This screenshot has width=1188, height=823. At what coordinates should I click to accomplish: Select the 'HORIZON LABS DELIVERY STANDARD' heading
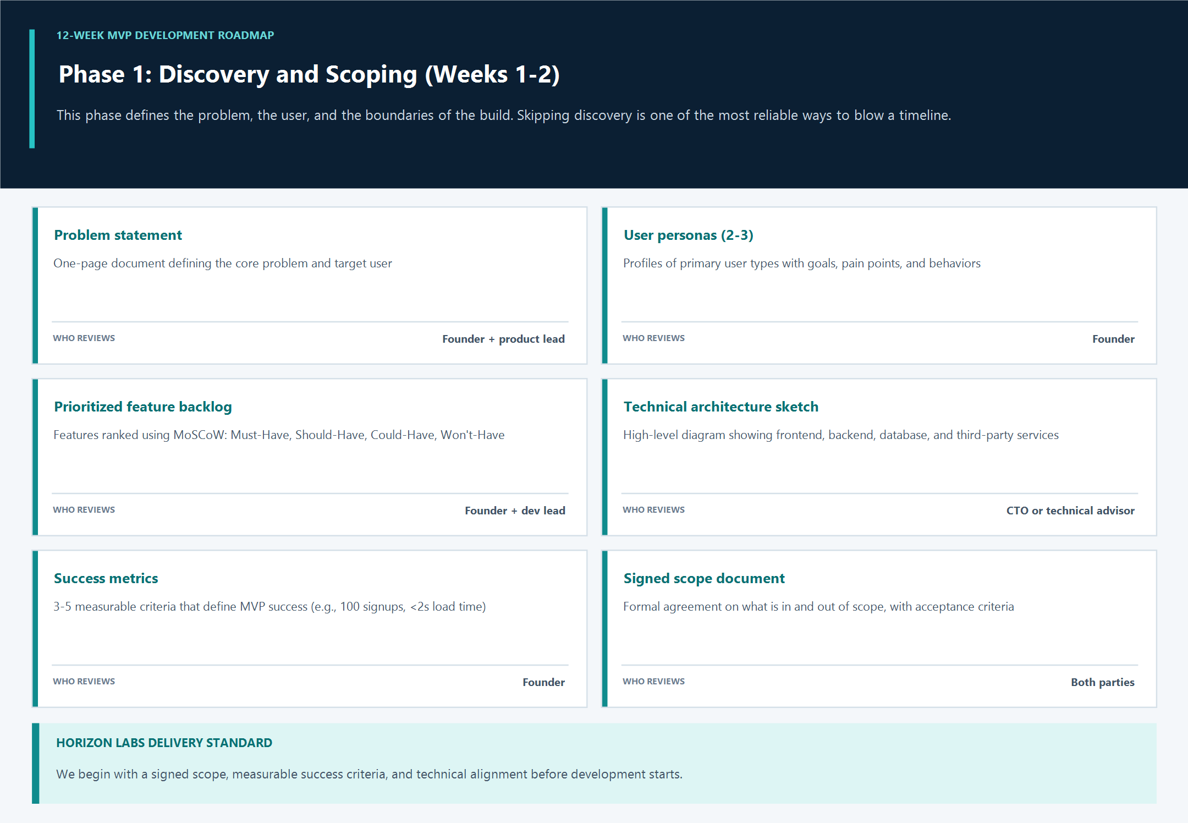point(164,743)
